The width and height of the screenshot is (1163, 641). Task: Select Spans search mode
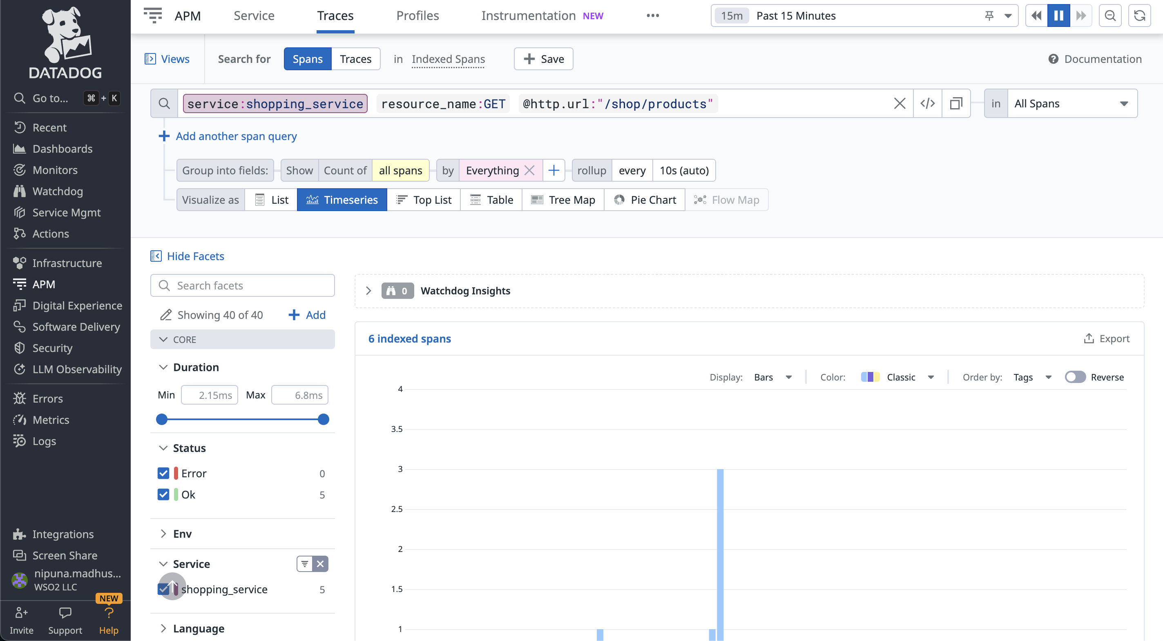click(308, 59)
